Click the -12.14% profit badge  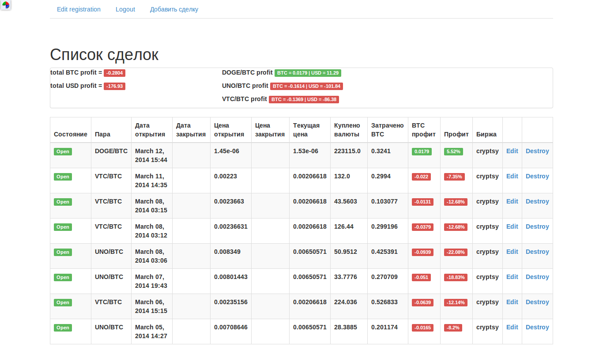tap(456, 302)
